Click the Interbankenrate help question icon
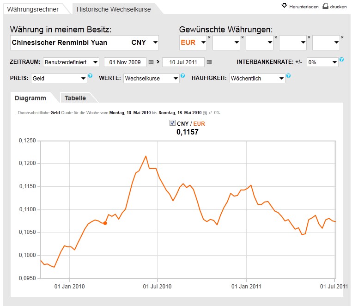Screen dimensions: 352x306 point(341,60)
